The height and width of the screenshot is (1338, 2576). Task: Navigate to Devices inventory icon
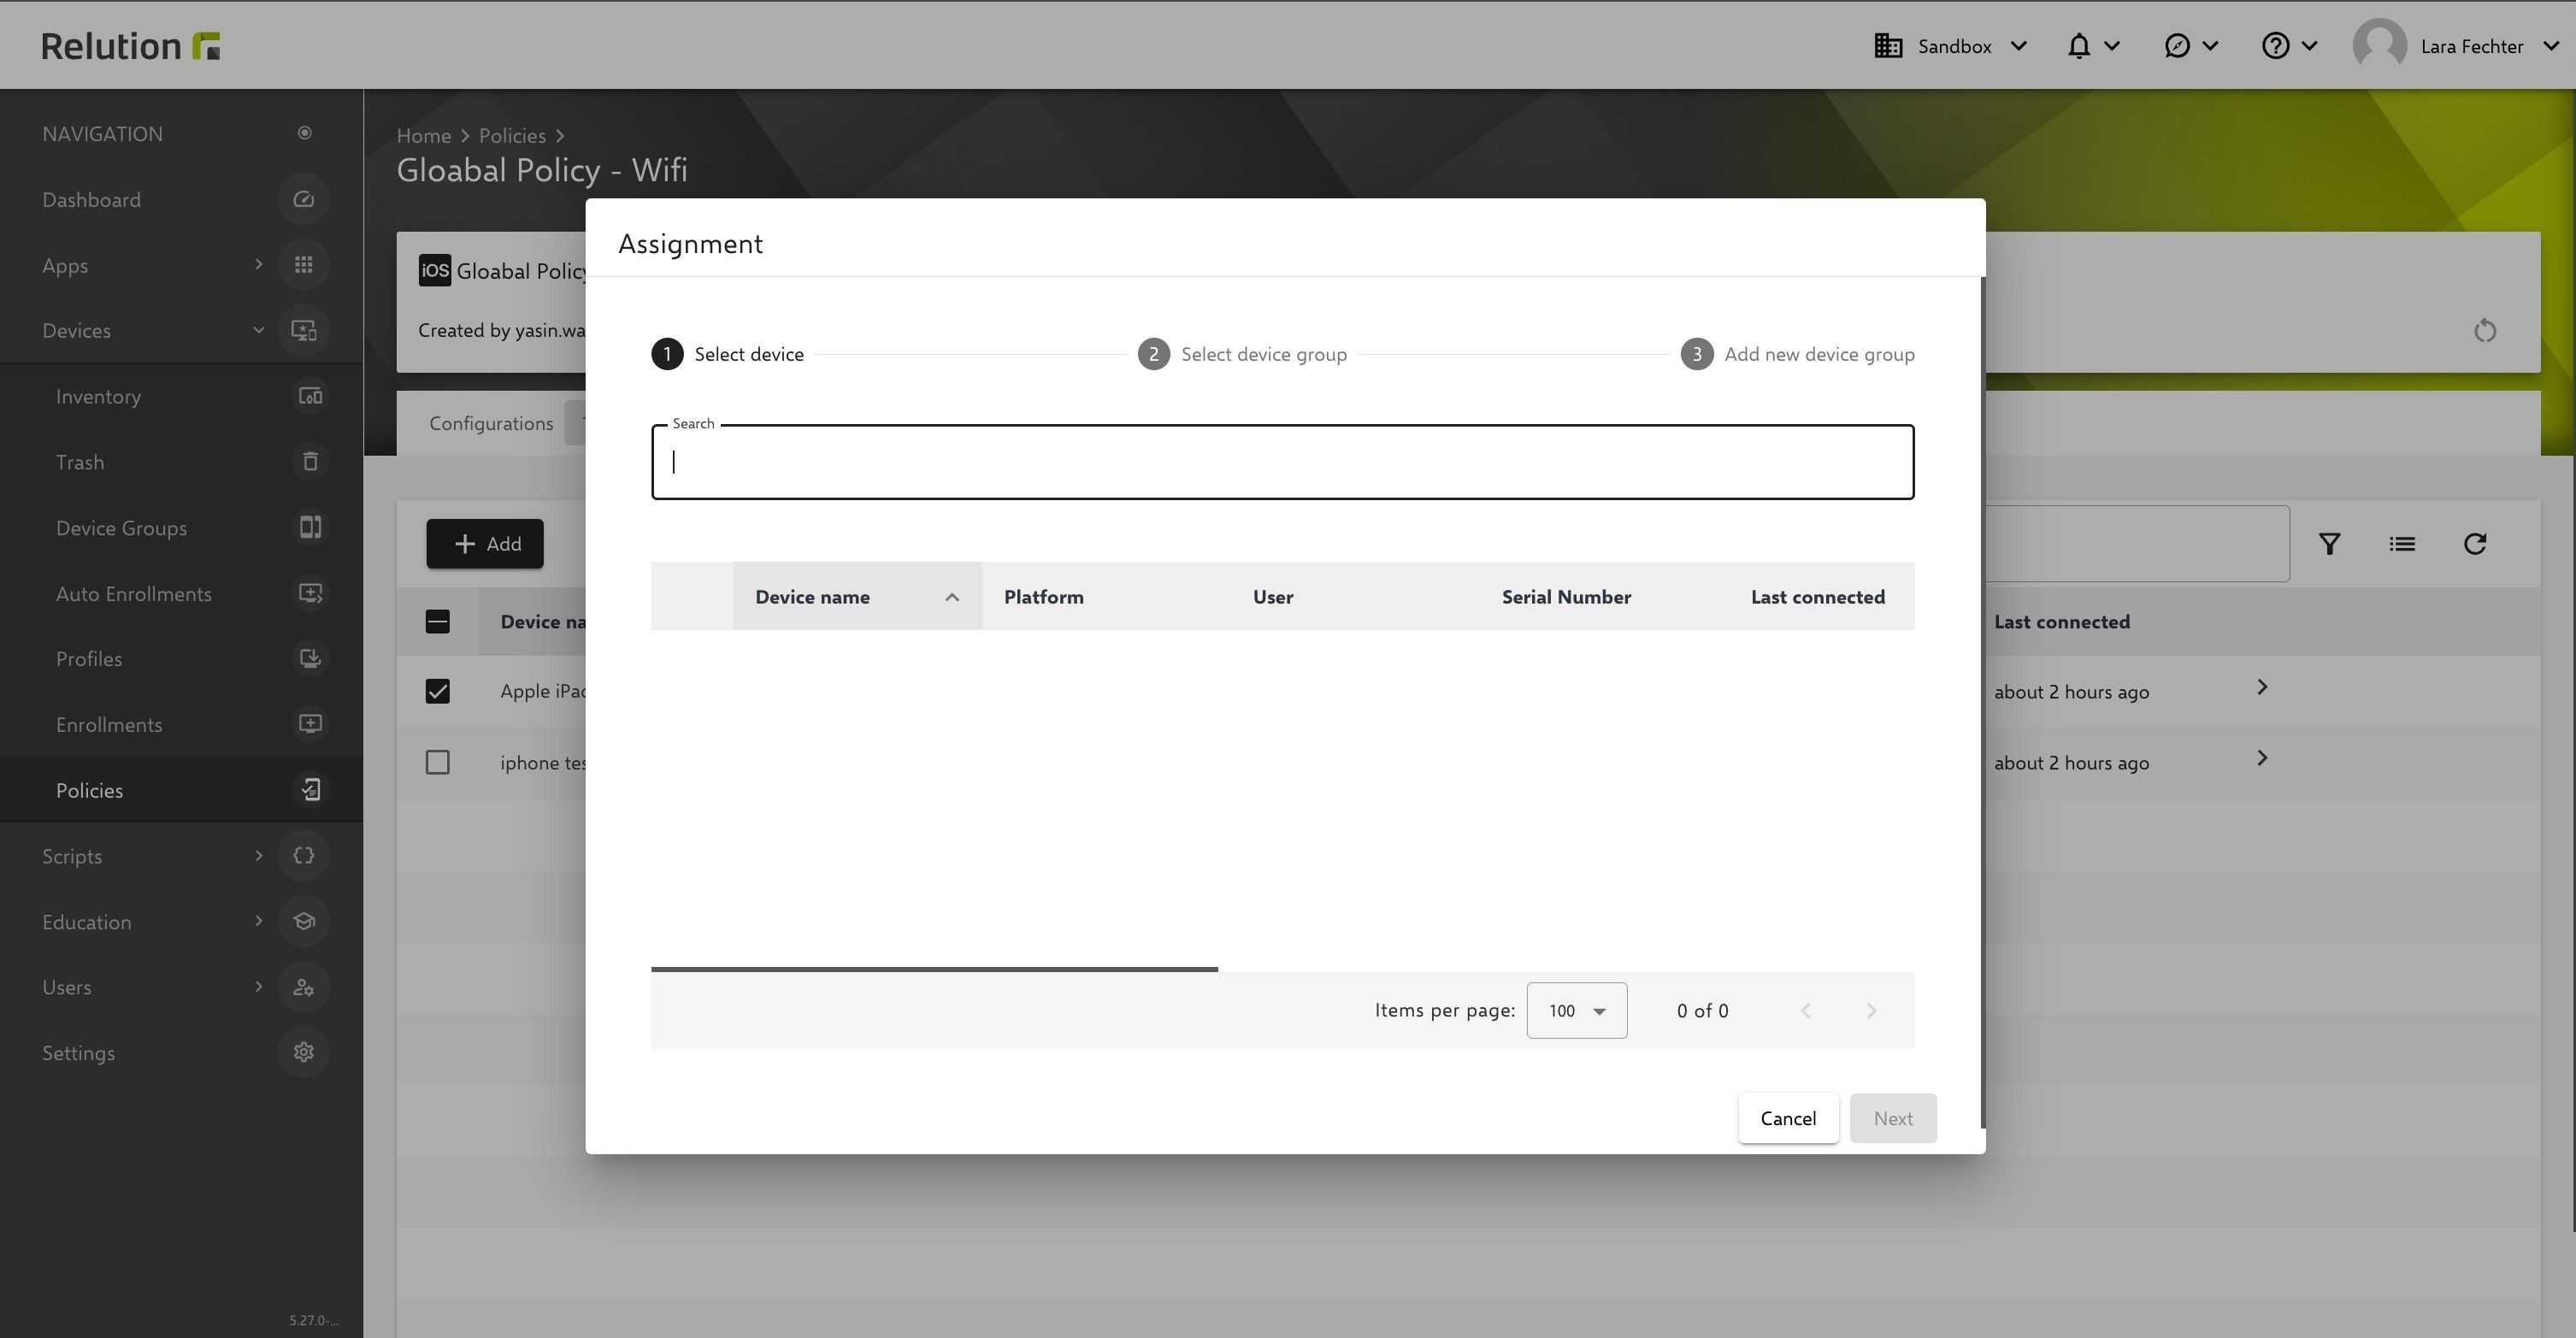tap(305, 396)
